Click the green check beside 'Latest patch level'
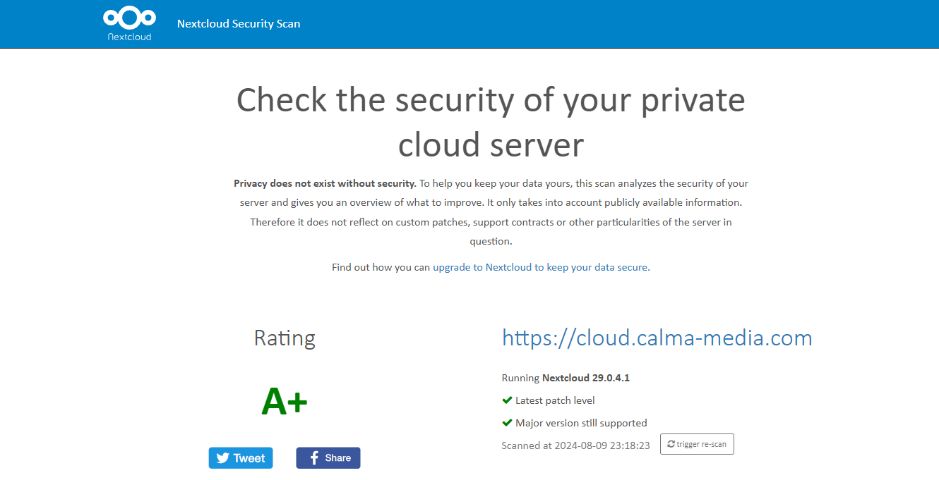939x480 pixels. coord(507,400)
